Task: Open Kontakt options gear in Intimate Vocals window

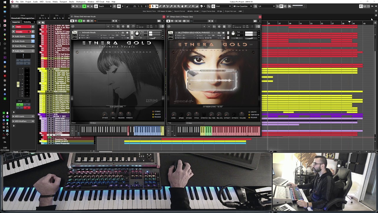Action: [123, 26]
